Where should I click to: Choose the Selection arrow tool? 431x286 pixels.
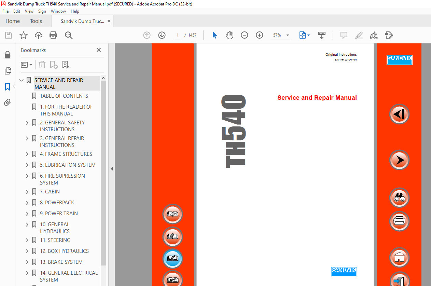click(214, 35)
